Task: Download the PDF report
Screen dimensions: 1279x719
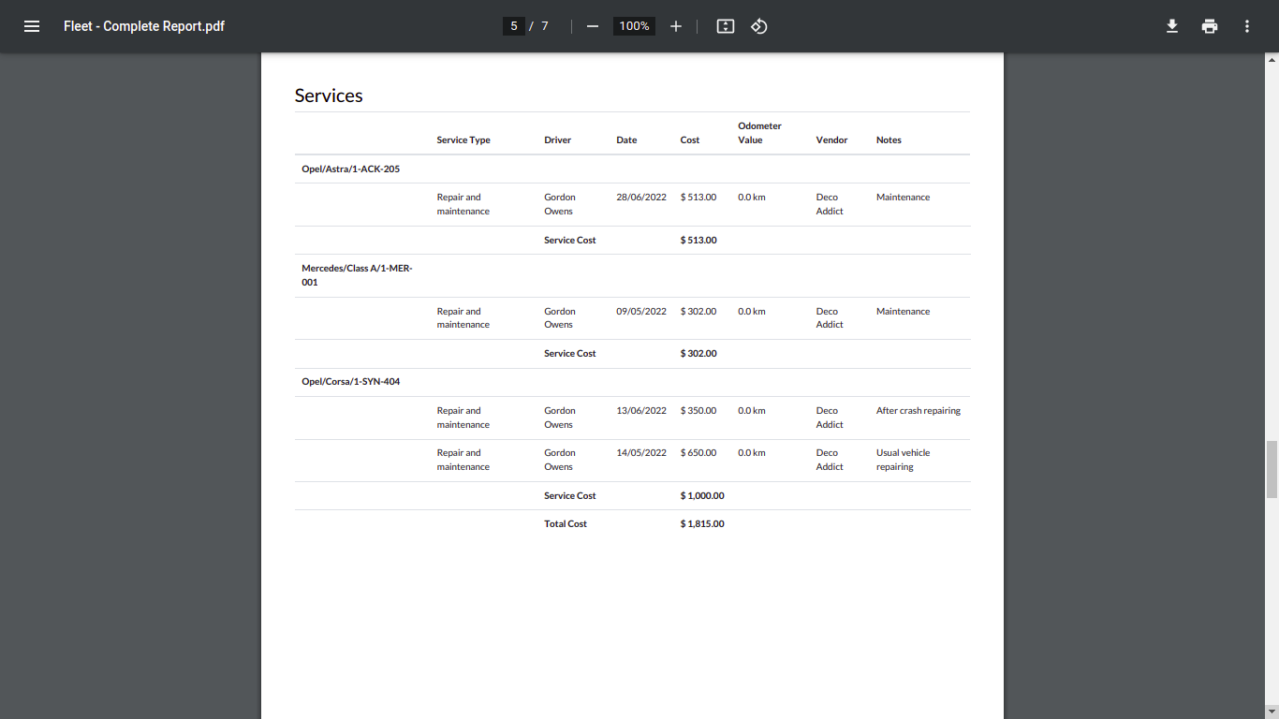Action: pos(1172,26)
